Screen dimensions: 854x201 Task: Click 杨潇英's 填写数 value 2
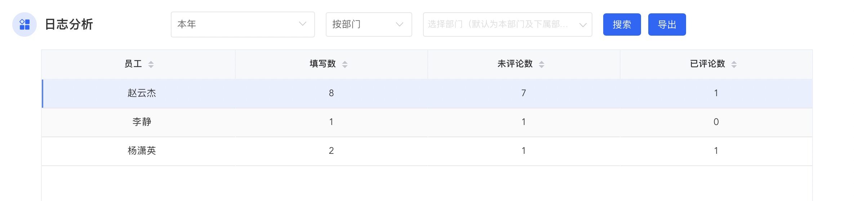pyautogui.click(x=331, y=151)
